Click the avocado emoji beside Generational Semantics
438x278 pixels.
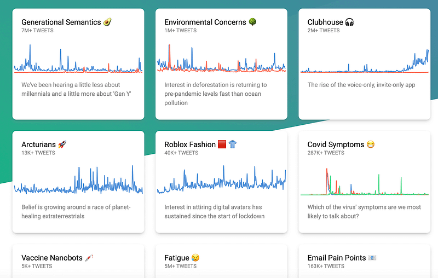point(107,22)
